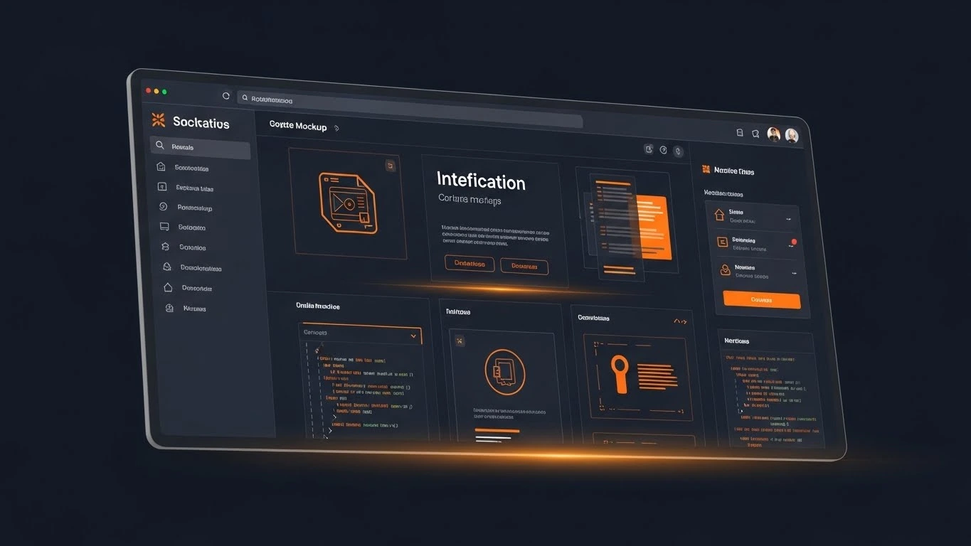
Task: Open the Gotte Mockup breadcrumb tab
Action: [x=297, y=127]
